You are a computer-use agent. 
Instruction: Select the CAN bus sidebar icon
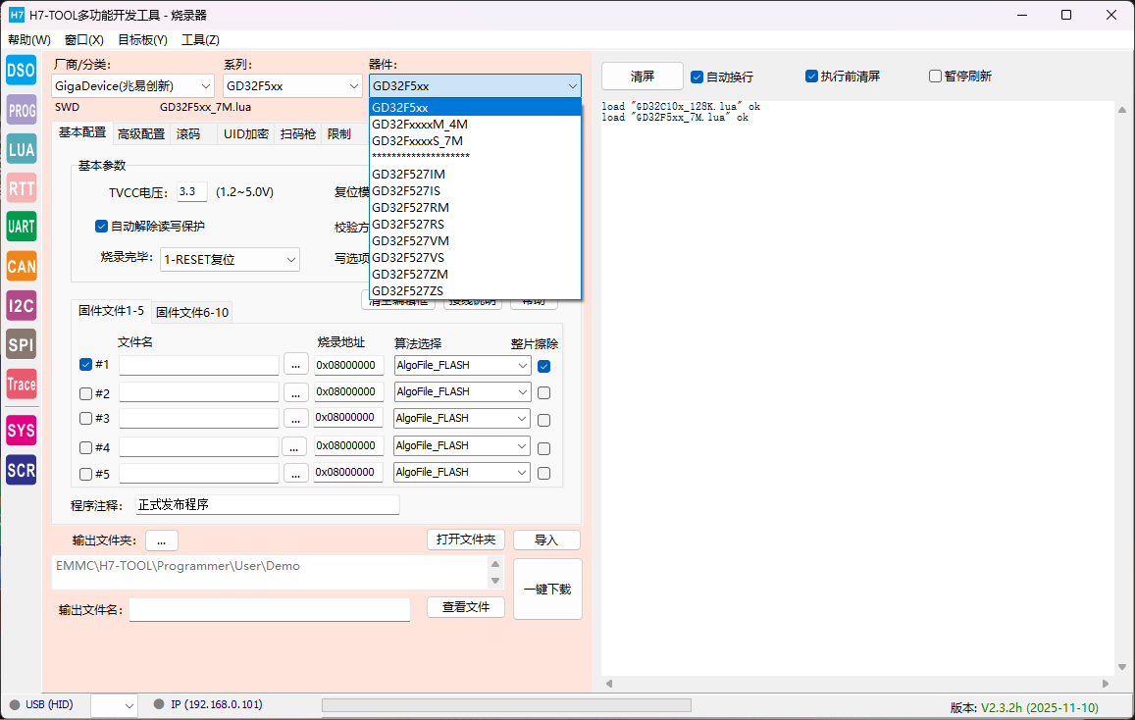(x=22, y=267)
